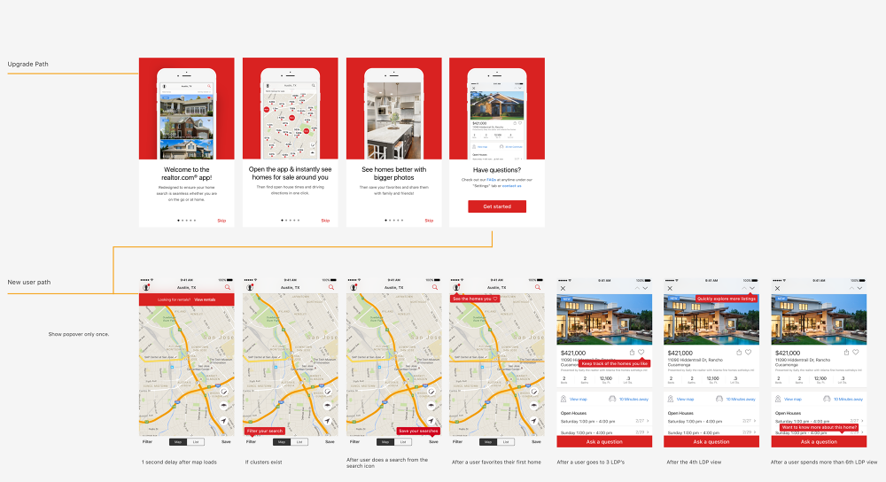Tap the house photo on the '3 LDP's' listing
Viewport: 886px width, 482px height.
604,319
